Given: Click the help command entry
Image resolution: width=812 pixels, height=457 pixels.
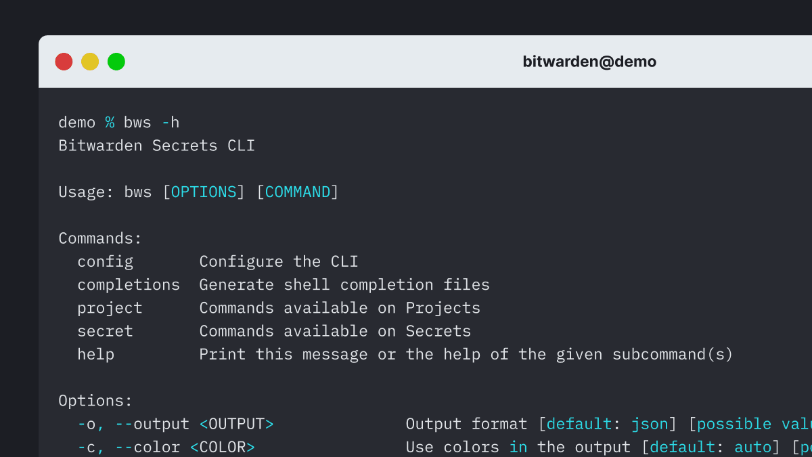Looking at the screenshot, I should click(x=95, y=354).
